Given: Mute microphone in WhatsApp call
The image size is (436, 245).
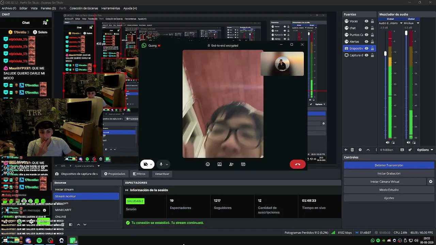Looking at the screenshot, I should pyautogui.click(x=161, y=164).
